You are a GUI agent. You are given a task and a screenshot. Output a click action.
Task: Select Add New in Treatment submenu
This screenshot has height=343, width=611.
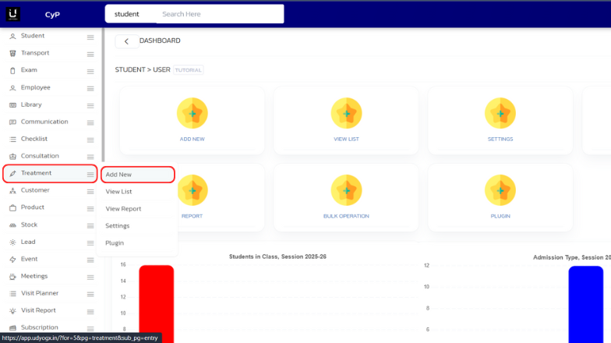click(118, 175)
